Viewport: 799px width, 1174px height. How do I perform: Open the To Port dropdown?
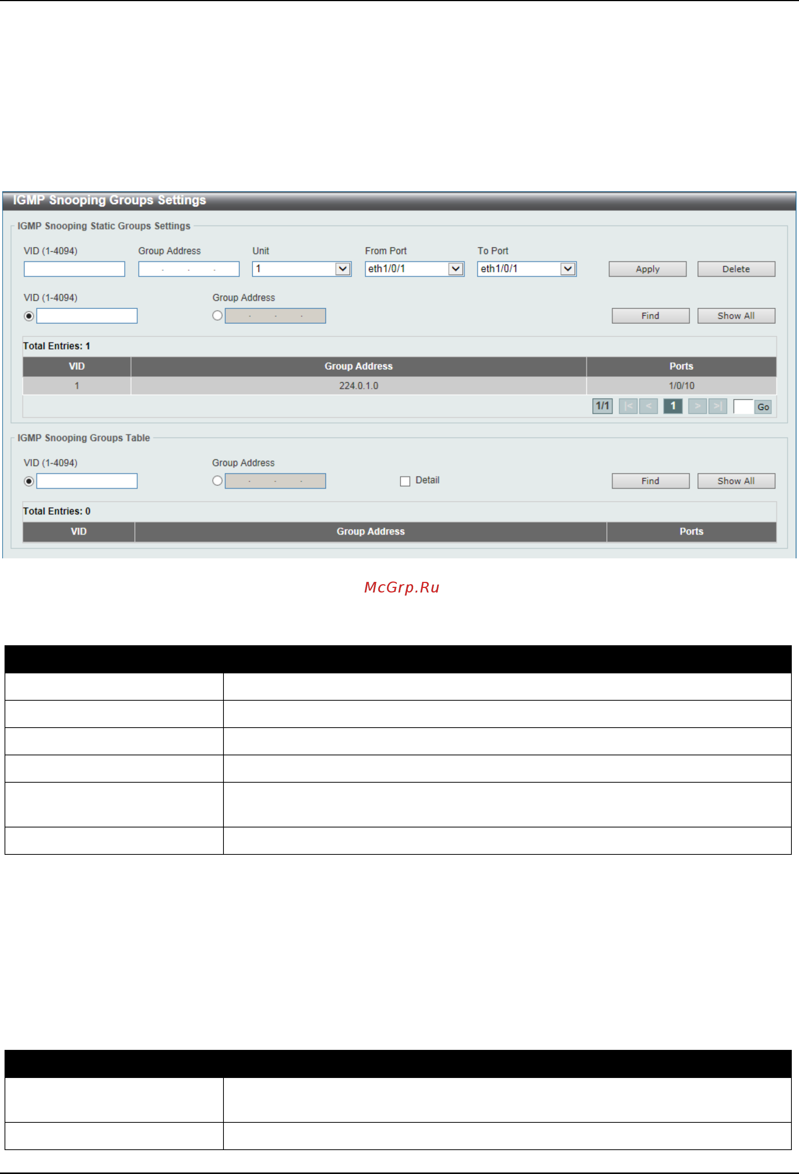(527, 269)
